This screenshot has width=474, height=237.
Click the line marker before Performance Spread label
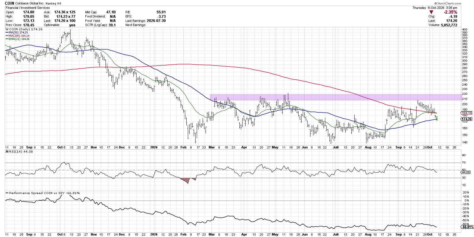[7, 193]
